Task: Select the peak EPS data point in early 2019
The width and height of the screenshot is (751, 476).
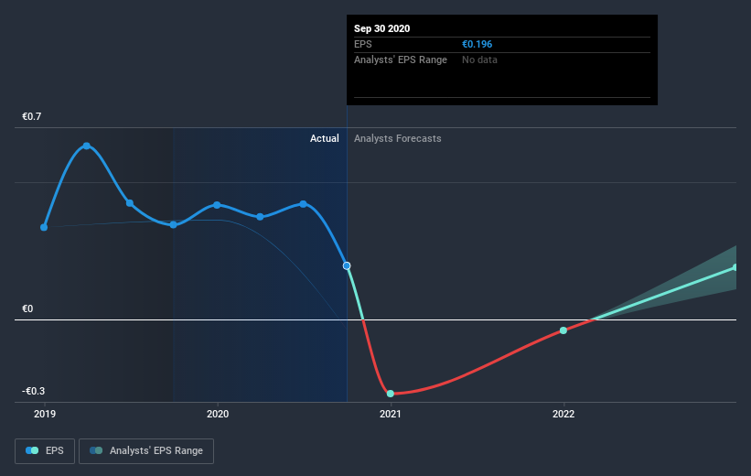Action: coord(87,146)
